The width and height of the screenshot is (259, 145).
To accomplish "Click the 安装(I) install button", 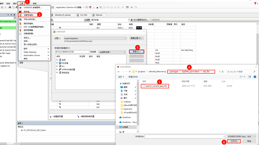I will (x=137, y=52).
